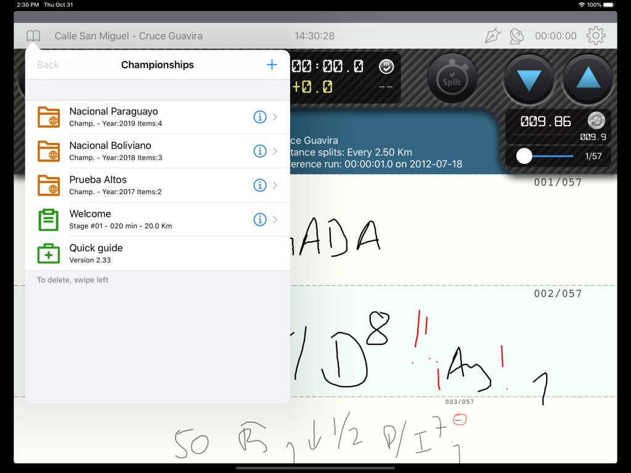
Task: Reset the 009.86 odometer counter
Action: coord(595,121)
